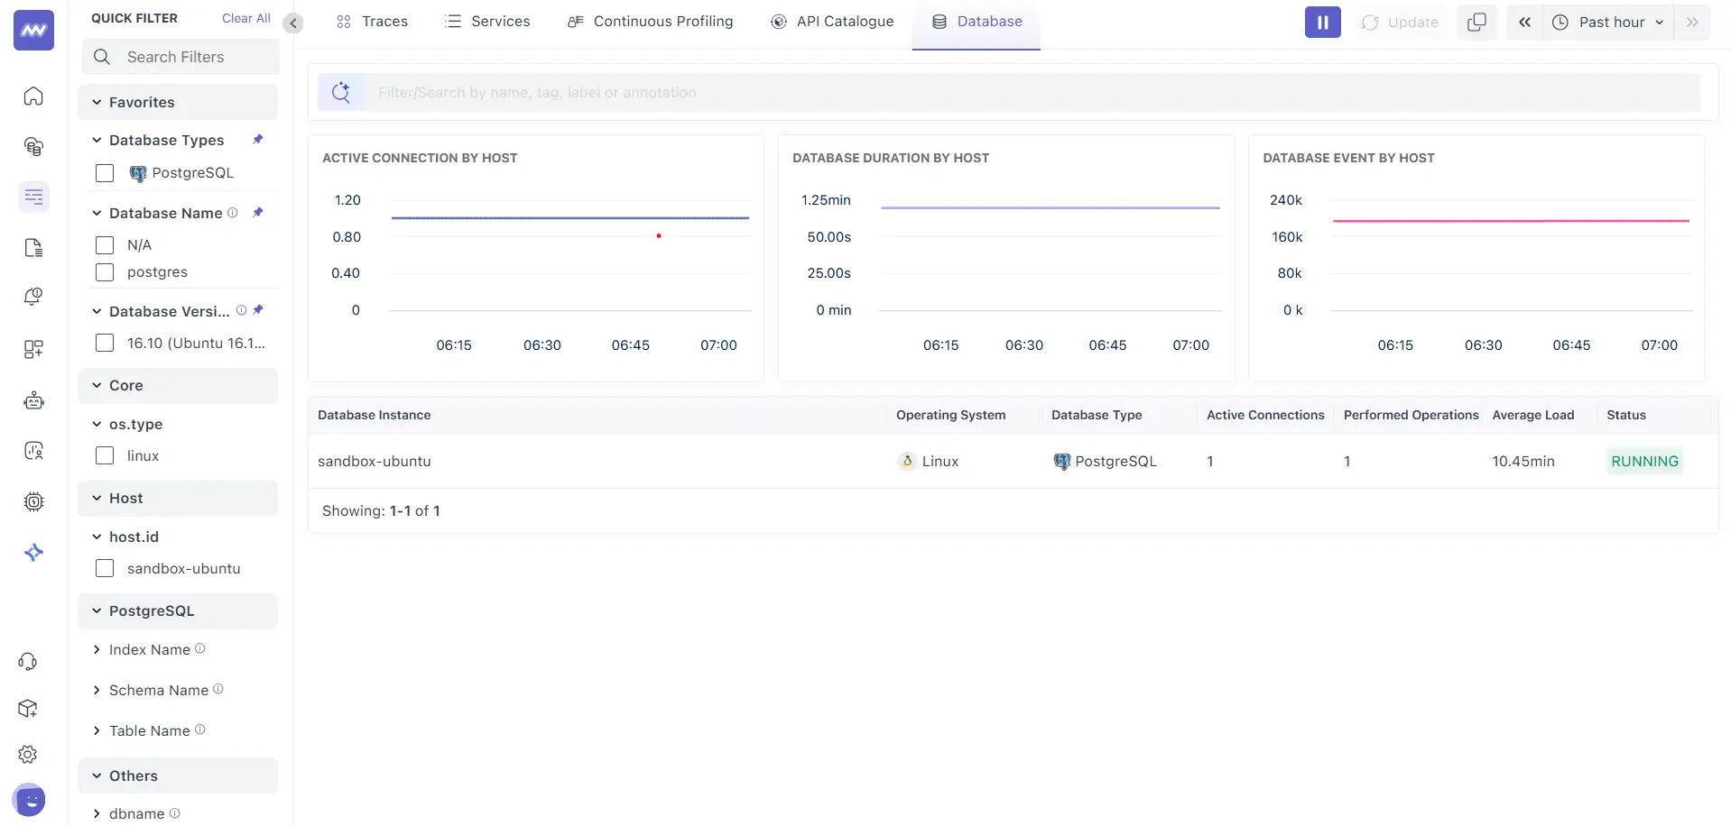The width and height of the screenshot is (1731, 826).
Task: Open the Home icon in the sidebar
Action: tap(33, 96)
